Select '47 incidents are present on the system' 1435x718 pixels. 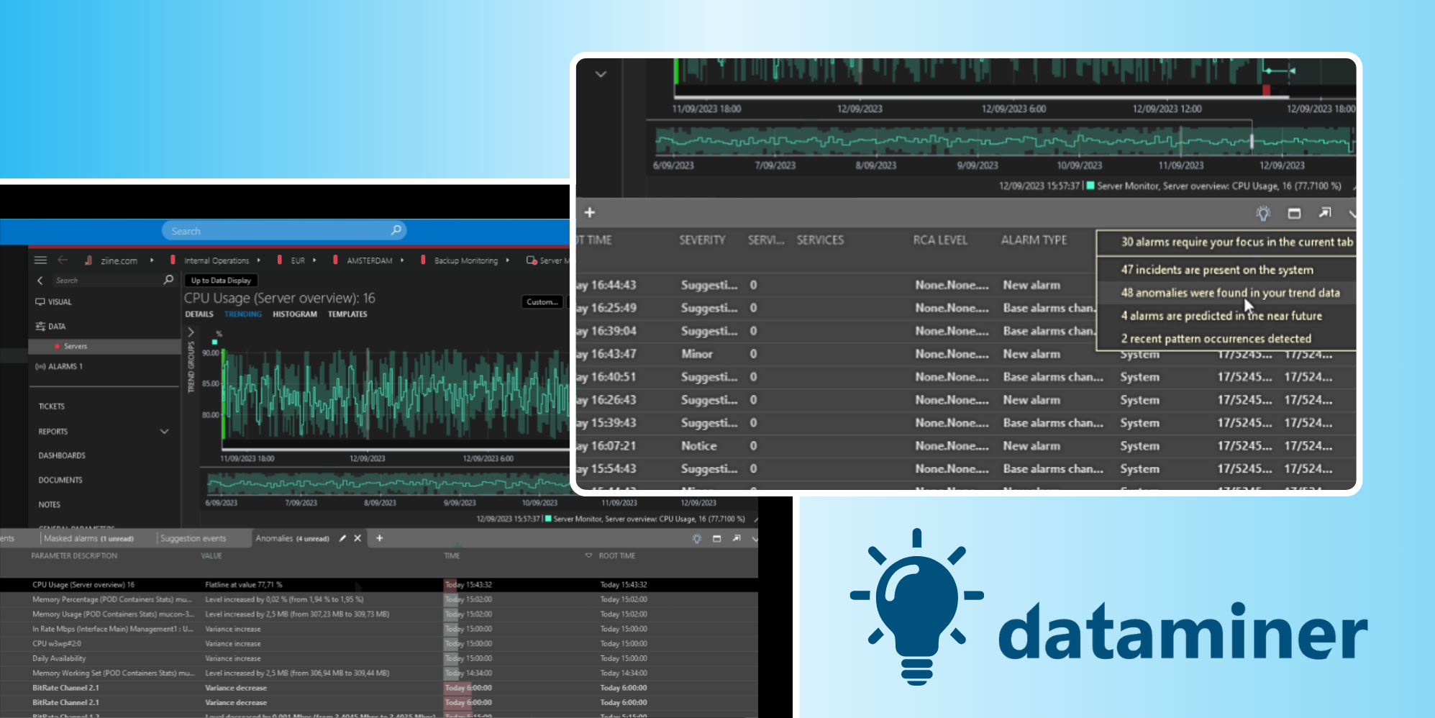click(1226, 270)
